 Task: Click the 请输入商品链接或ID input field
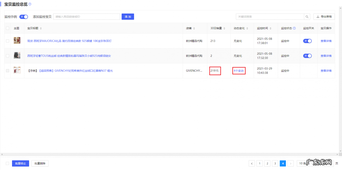pyautogui.click(x=87, y=17)
